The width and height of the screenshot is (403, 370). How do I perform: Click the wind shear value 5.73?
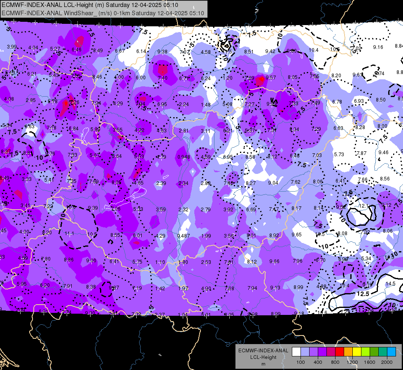point(339,154)
